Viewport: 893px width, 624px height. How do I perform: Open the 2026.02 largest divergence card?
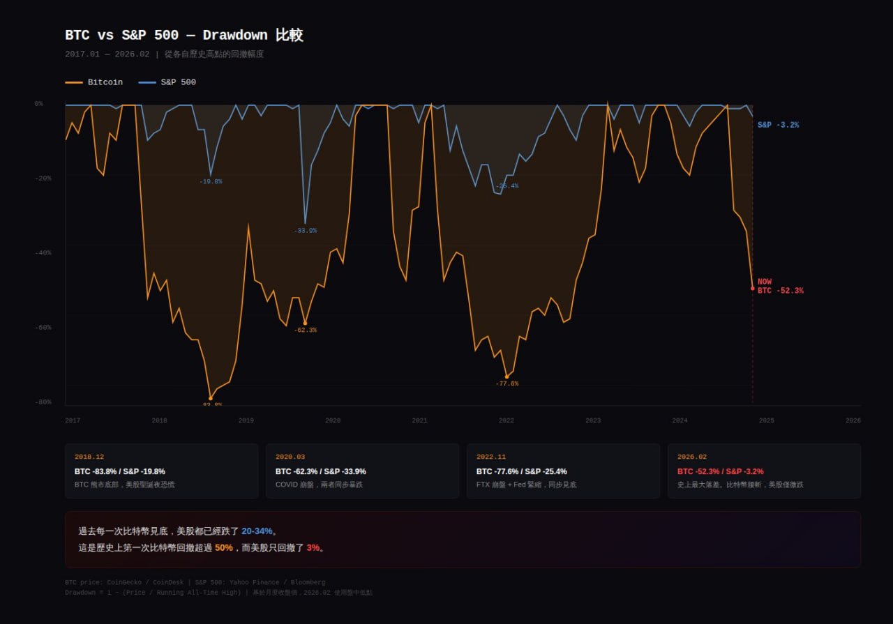[x=764, y=471]
